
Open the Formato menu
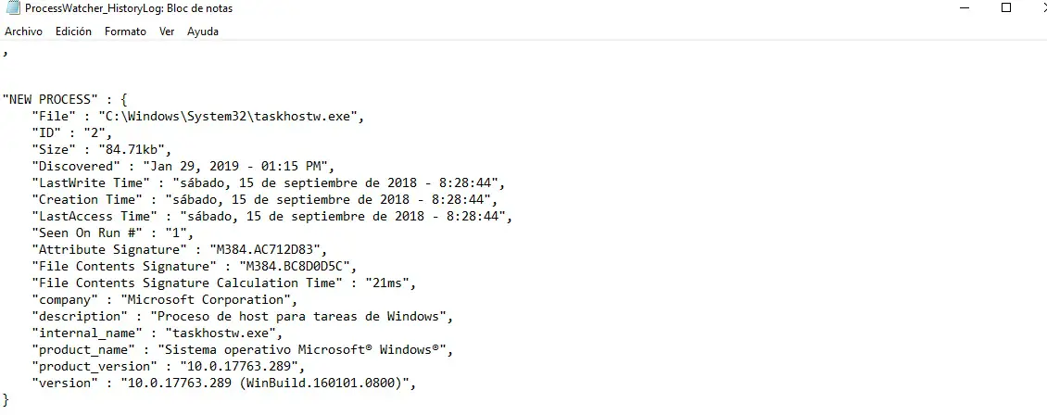tap(125, 31)
